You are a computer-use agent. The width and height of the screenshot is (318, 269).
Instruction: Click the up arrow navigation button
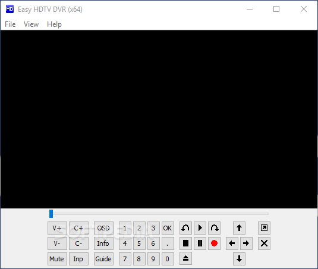click(x=239, y=228)
